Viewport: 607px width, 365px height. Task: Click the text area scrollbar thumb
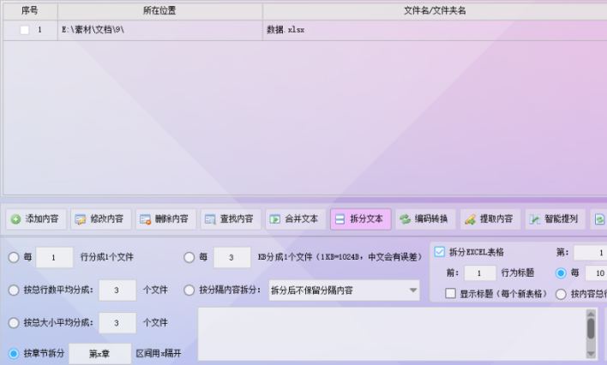591,329
